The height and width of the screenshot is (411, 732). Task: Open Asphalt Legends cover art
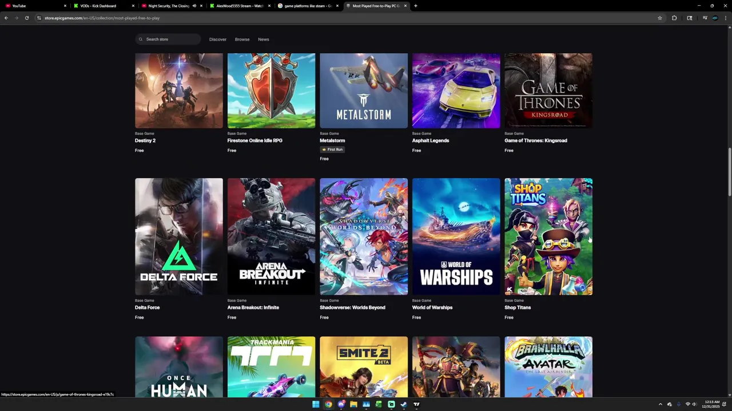(456, 91)
